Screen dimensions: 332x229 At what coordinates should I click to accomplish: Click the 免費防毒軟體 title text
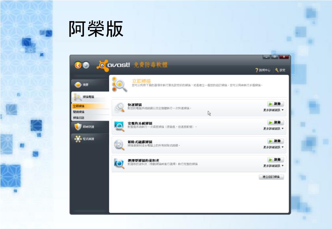[x=151, y=65]
